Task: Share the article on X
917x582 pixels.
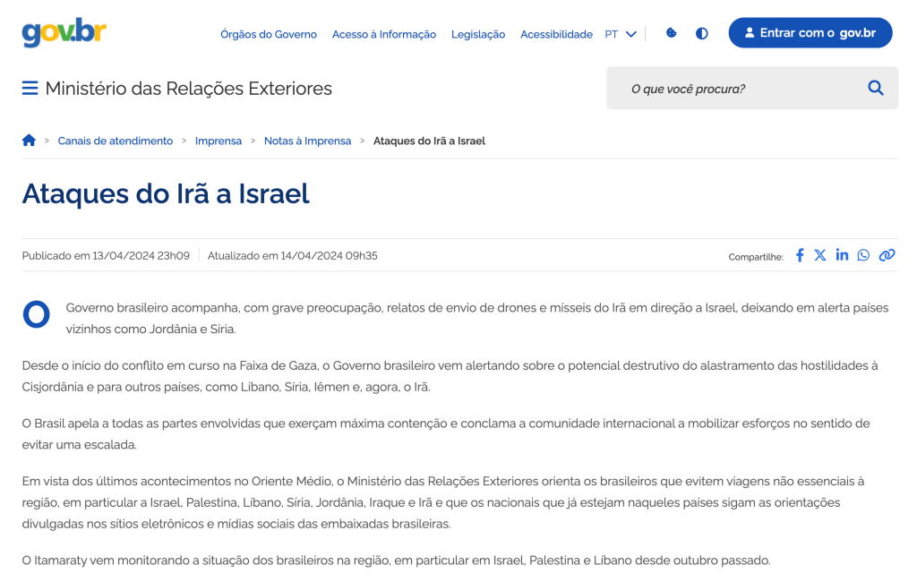Action: pos(820,255)
